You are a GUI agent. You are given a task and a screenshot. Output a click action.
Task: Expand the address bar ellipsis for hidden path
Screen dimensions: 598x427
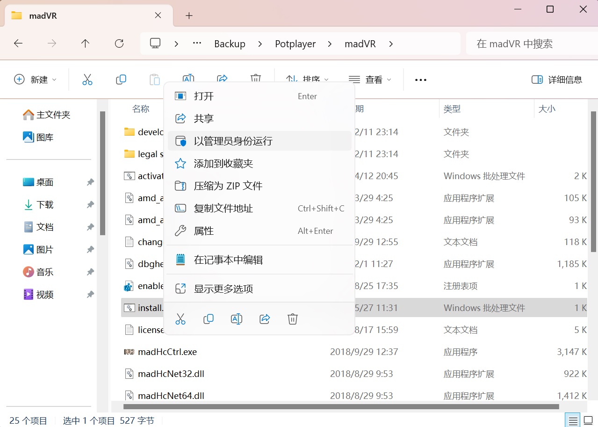(x=197, y=43)
